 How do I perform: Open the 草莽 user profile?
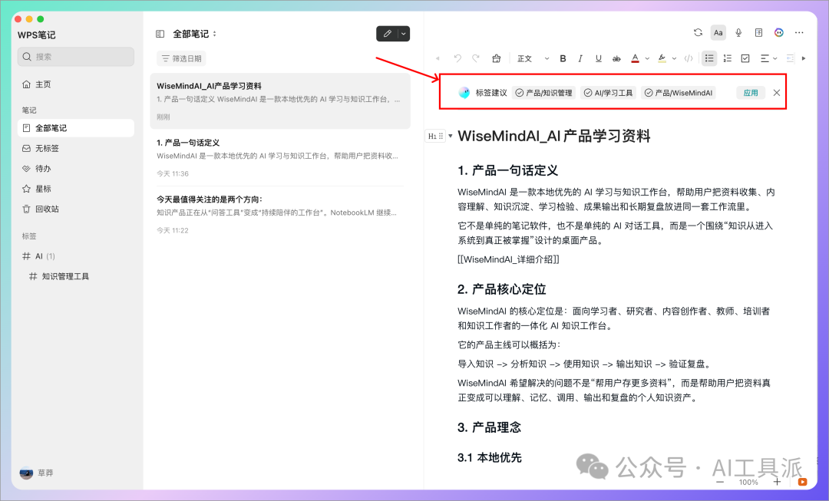36,473
